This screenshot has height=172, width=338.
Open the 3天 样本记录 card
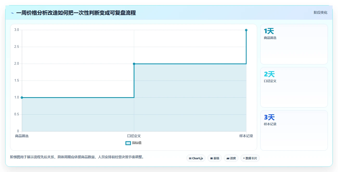tap(294, 130)
